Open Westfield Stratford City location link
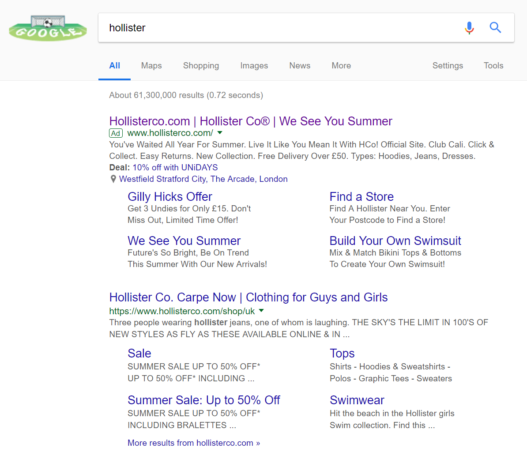 [x=203, y=179]
